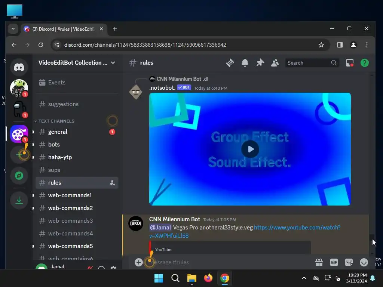Open File Explorer from taskbar
This screenshot has height=287, width=383.
(x=192, y=278)
